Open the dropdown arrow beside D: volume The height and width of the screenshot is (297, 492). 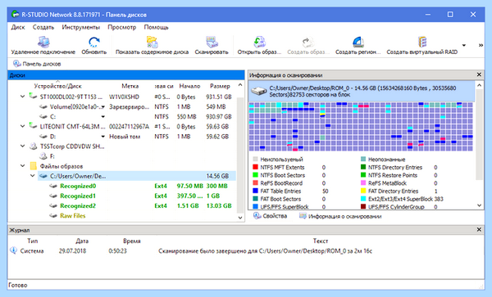[103, 137]
